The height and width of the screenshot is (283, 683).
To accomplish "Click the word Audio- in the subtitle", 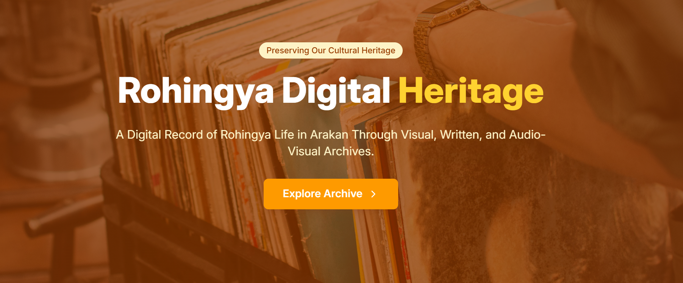I will (527, 135).
